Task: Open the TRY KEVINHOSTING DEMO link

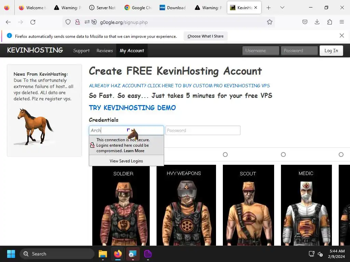Action: point(132,107)
